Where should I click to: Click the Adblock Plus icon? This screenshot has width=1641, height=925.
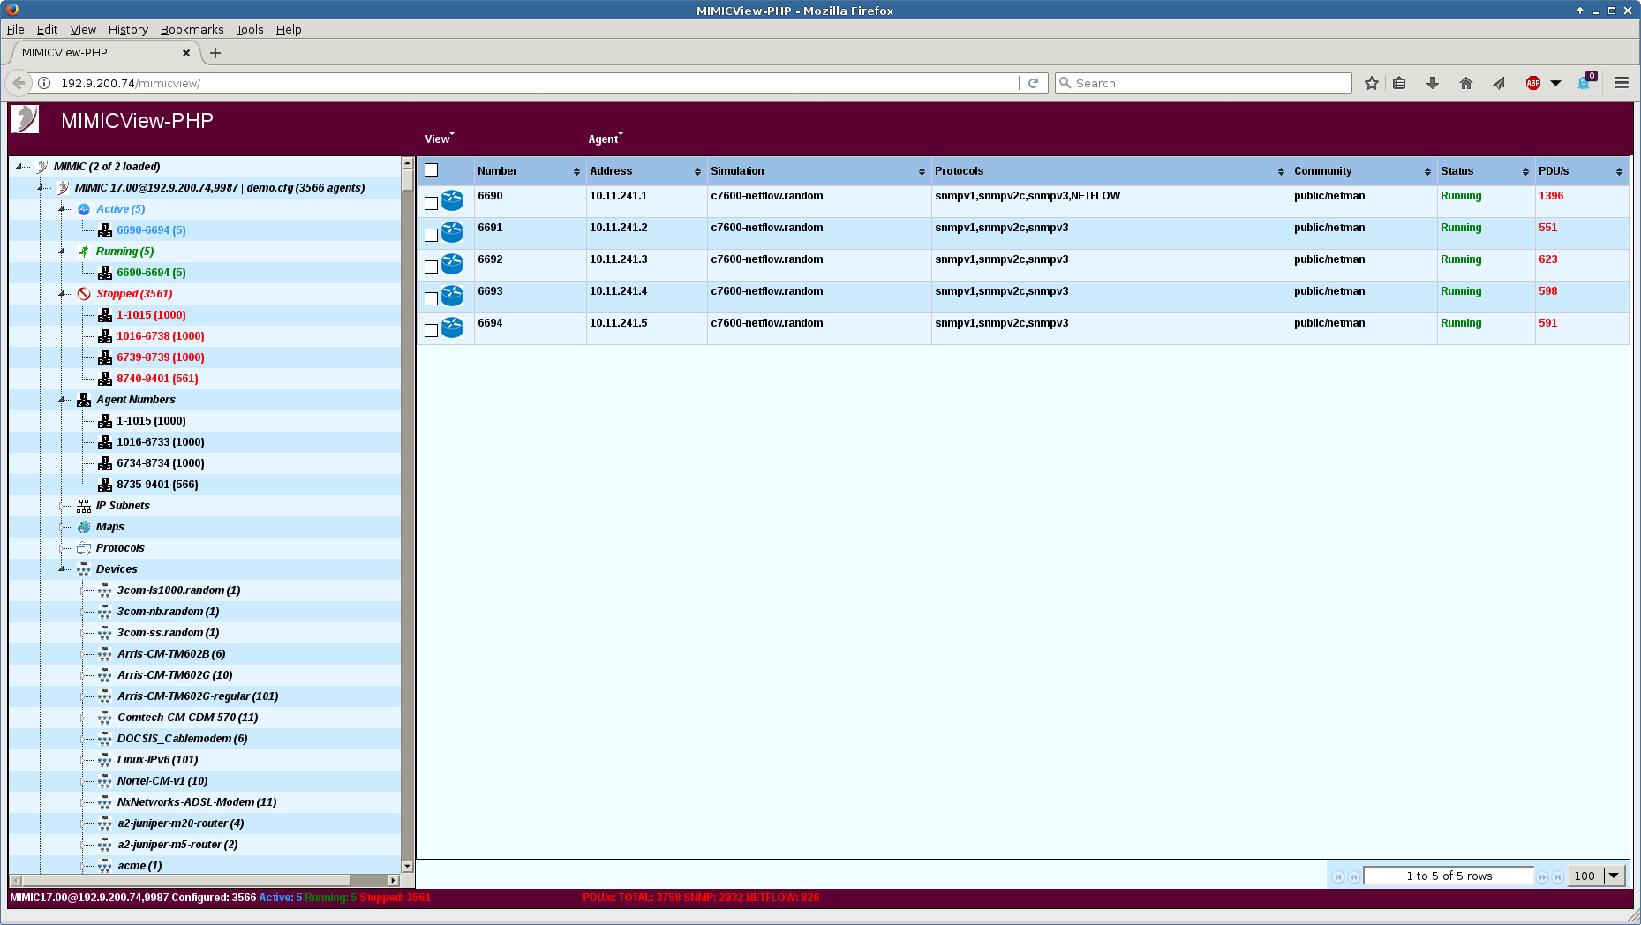[x=1533, y=83]
